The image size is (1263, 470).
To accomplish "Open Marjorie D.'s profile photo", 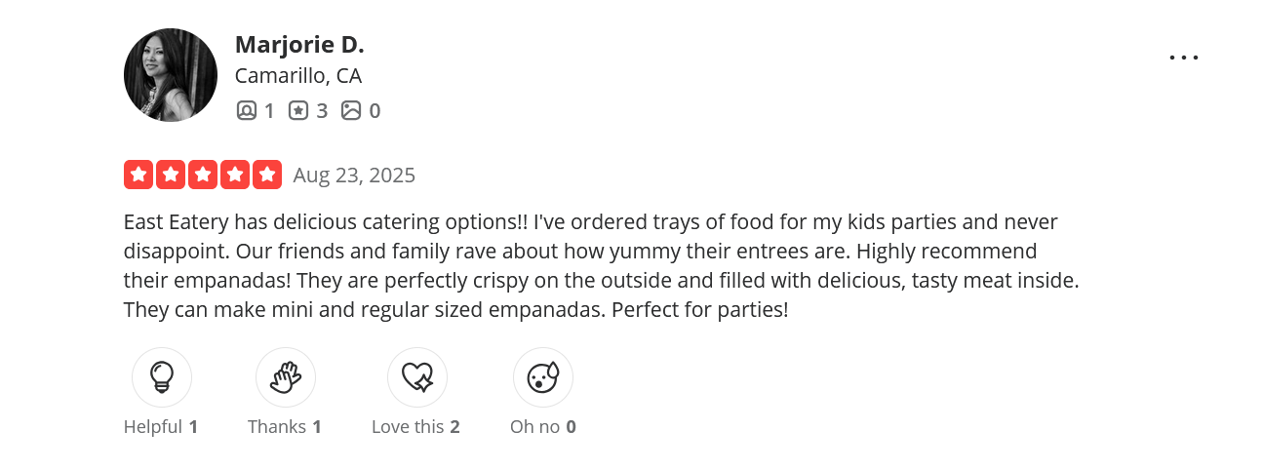I will click(x=171, y=75).
